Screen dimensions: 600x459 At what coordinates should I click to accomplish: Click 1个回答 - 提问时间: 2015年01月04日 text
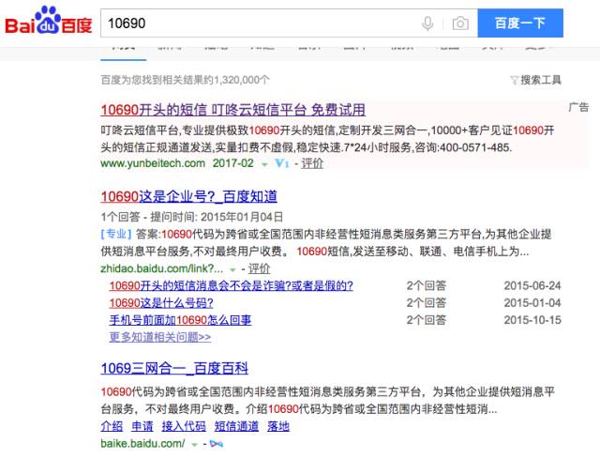point(191,217)
